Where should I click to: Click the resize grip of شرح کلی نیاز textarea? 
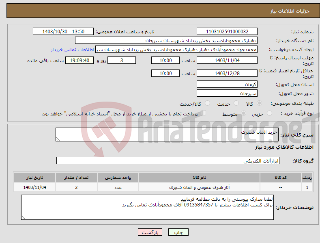click(58, 139)
